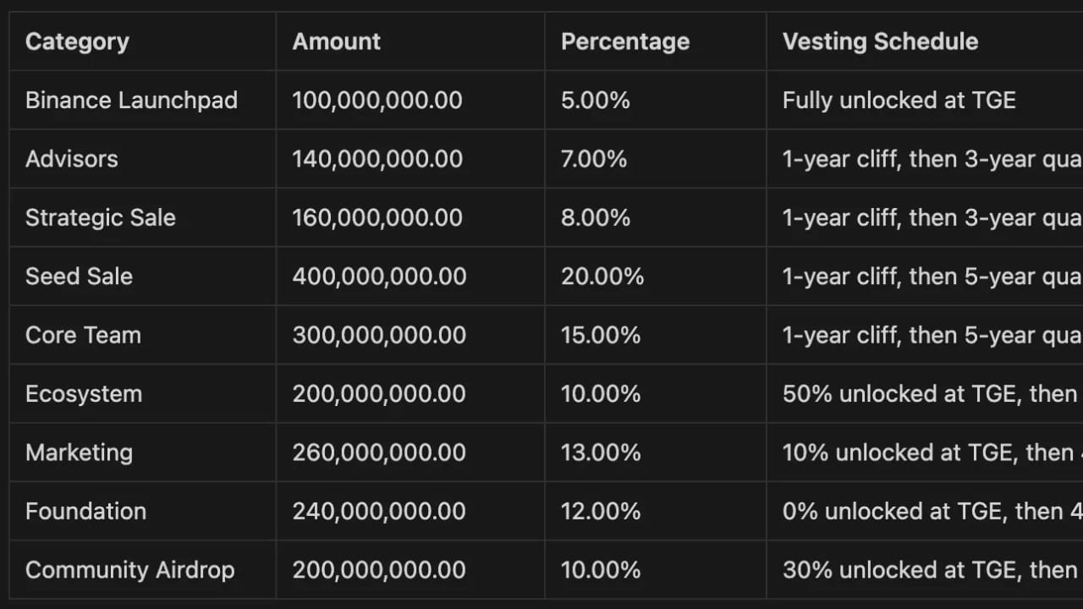The image size is (1083, 609).
Task: Click the Strategic Sale row label
Action: (x=101, y=217)
